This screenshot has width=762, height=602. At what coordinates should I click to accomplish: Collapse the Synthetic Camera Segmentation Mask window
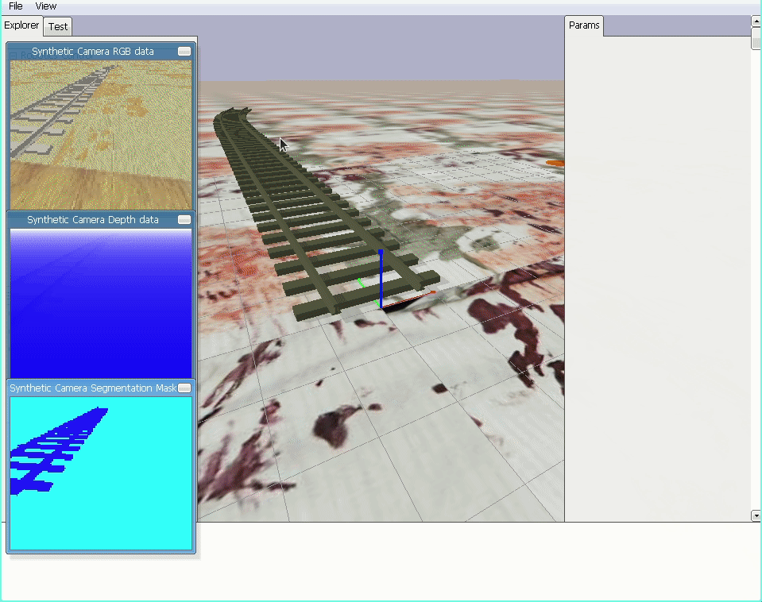coord(184,388)
